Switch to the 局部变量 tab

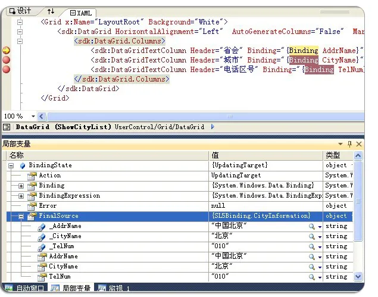point(71,288)
